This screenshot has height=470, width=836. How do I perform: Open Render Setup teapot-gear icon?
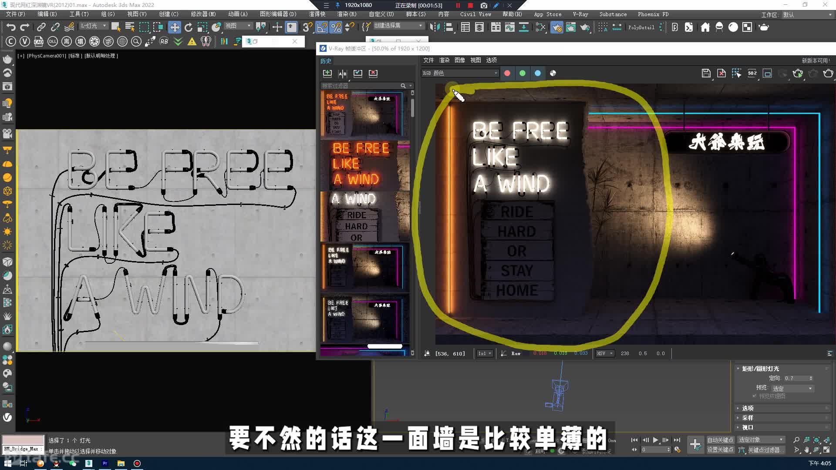[x=556, y=27]
